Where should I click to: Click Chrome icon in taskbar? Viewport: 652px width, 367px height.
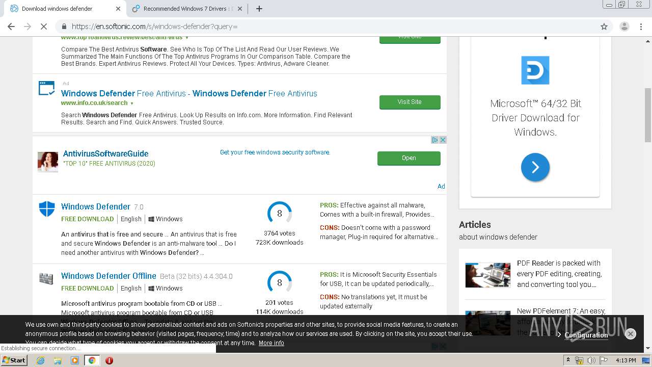(92, 360)
